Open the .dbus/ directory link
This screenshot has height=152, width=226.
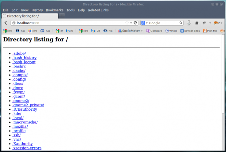[x=18, y=83]
